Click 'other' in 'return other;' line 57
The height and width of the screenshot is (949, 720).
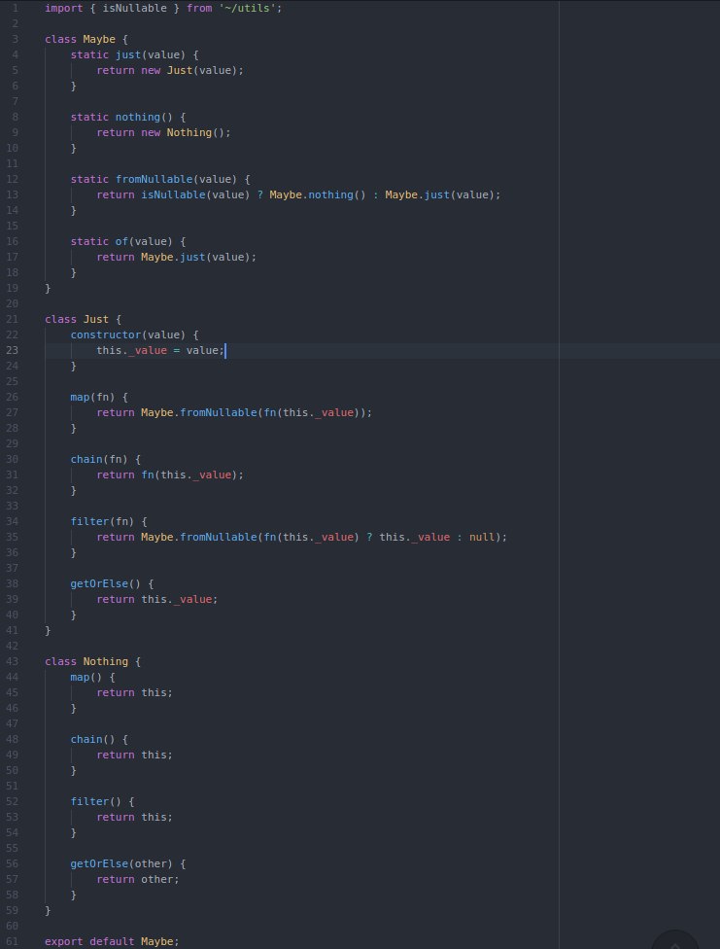[157, 879]
